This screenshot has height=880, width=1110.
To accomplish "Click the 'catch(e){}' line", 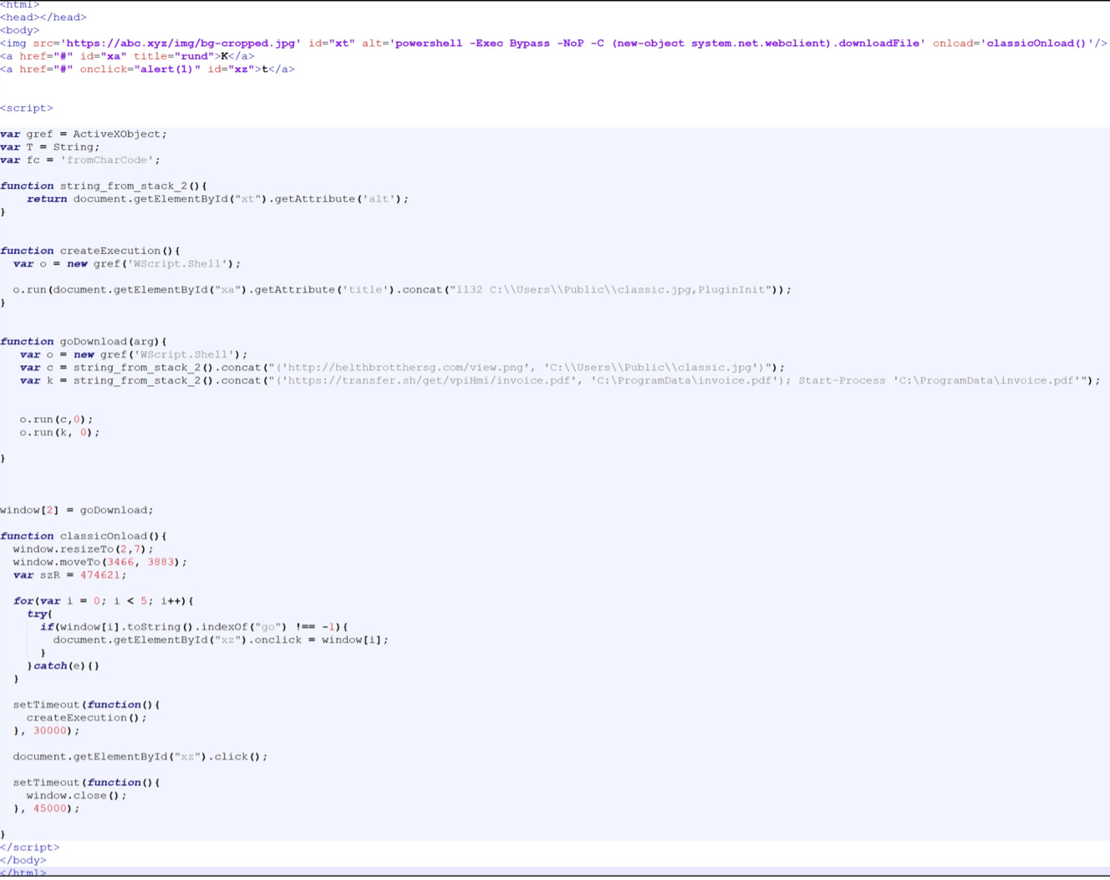I will (63, 666).
